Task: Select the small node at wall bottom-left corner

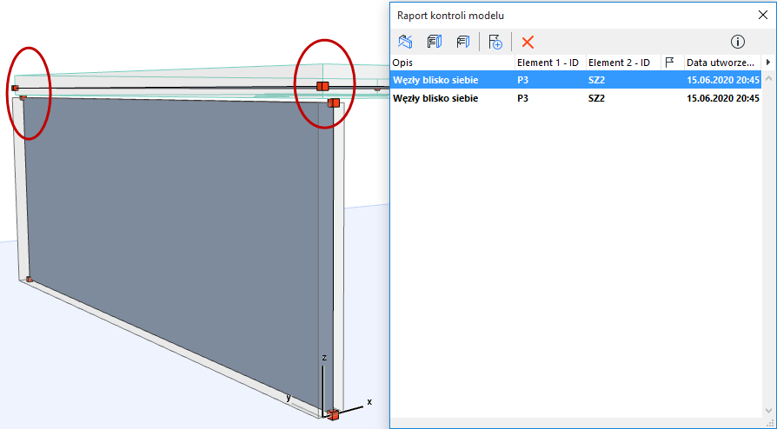Action: point(30,280)
